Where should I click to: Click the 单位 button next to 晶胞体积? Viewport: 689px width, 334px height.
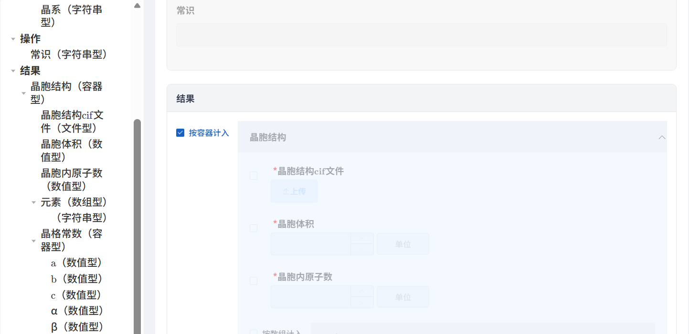[x=403, y=243]
